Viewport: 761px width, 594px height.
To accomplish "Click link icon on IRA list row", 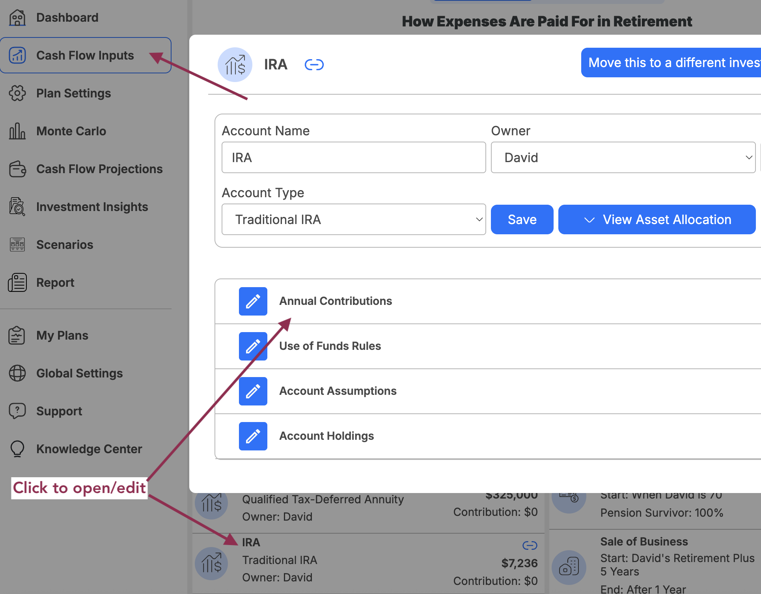I will coord(530,545).
